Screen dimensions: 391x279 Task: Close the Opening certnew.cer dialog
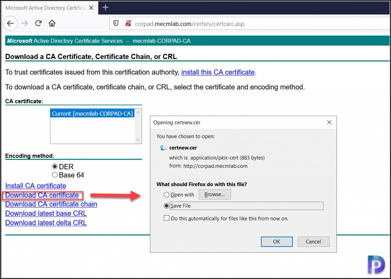click(x=329, y=122)
